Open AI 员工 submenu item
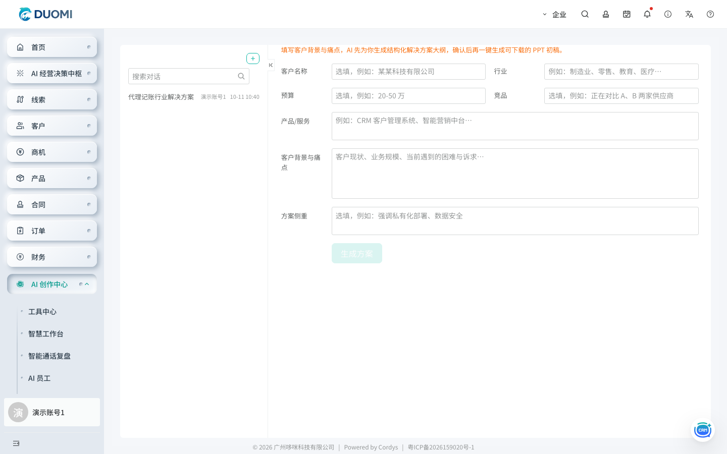727x454 pixels. tap(39, 378)
